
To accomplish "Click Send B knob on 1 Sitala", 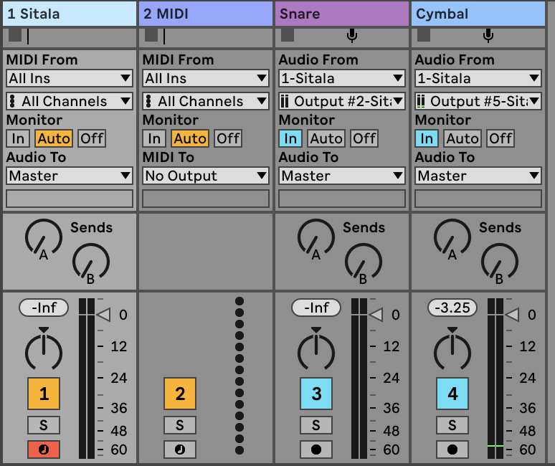I will (x=91, y=262).
